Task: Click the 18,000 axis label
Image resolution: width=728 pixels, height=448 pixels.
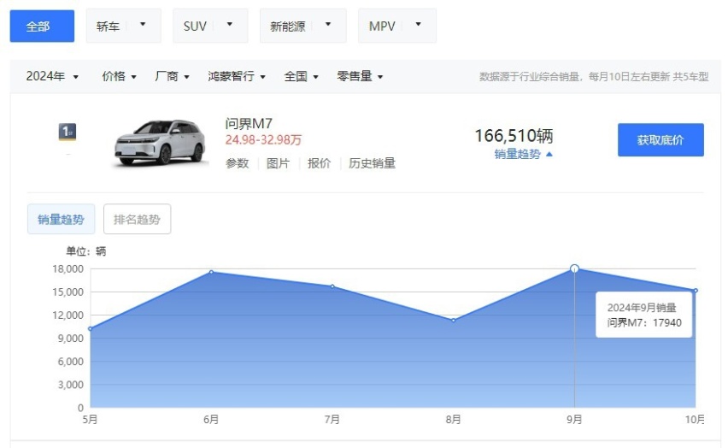Action: tap(68, 268)
